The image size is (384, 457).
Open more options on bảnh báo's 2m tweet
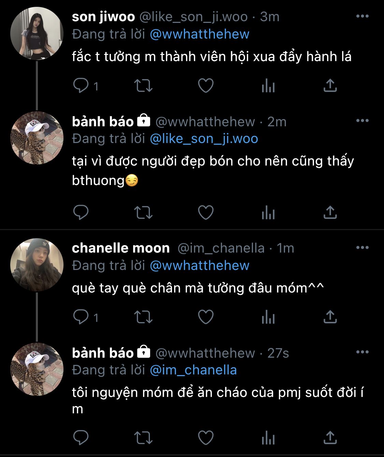[x=362, y=120]
